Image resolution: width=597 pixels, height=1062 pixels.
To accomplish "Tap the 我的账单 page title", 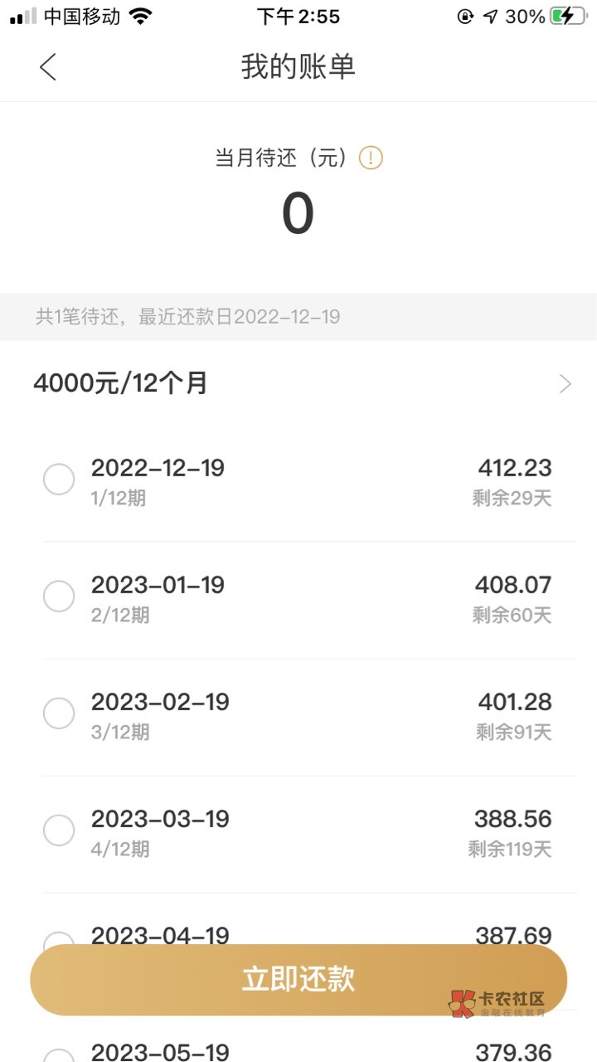I will click(298, 66).
